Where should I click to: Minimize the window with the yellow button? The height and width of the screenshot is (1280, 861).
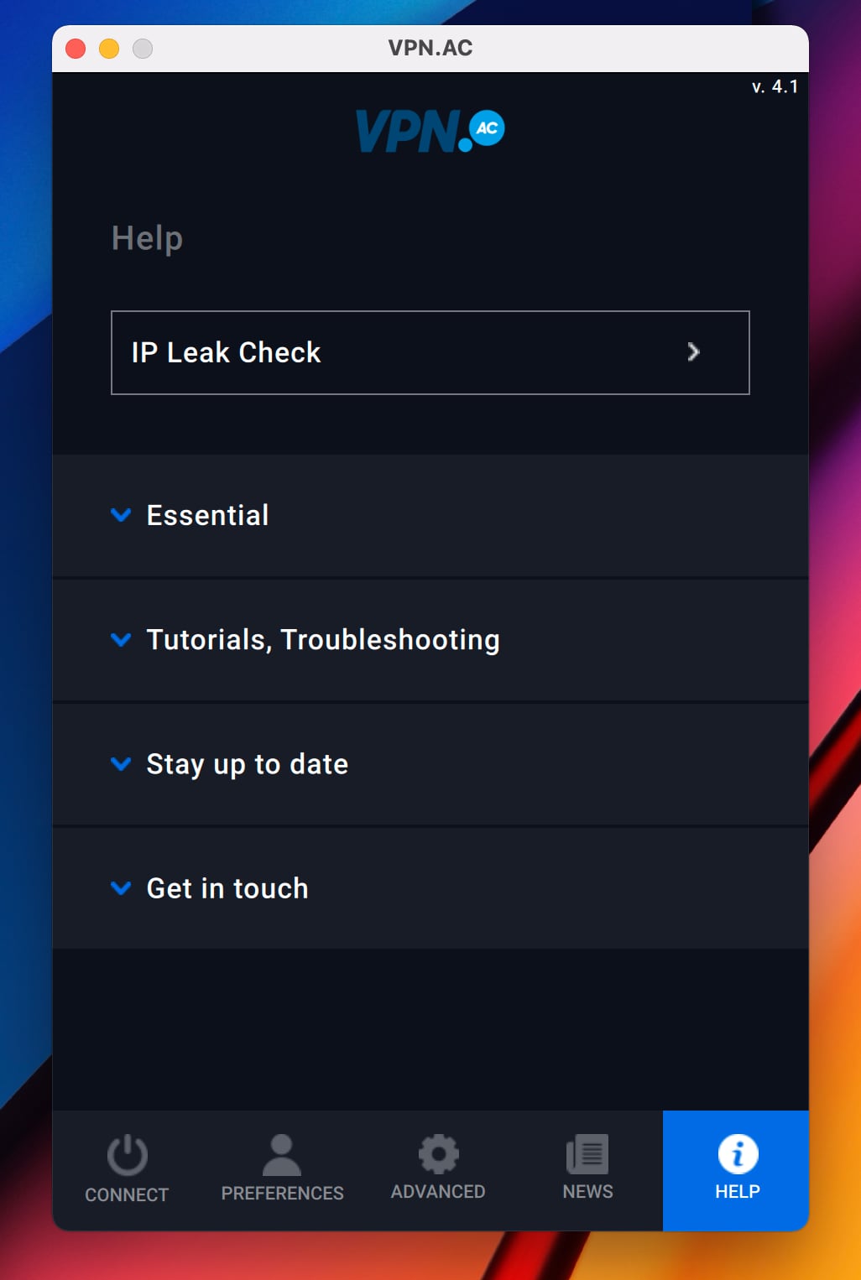point(109,49)
